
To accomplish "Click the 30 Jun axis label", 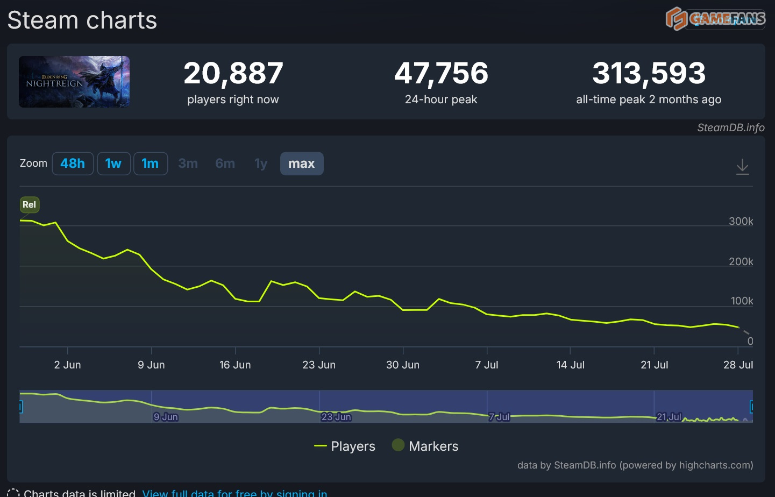I will pyautogui.click(x=403, y=365).
